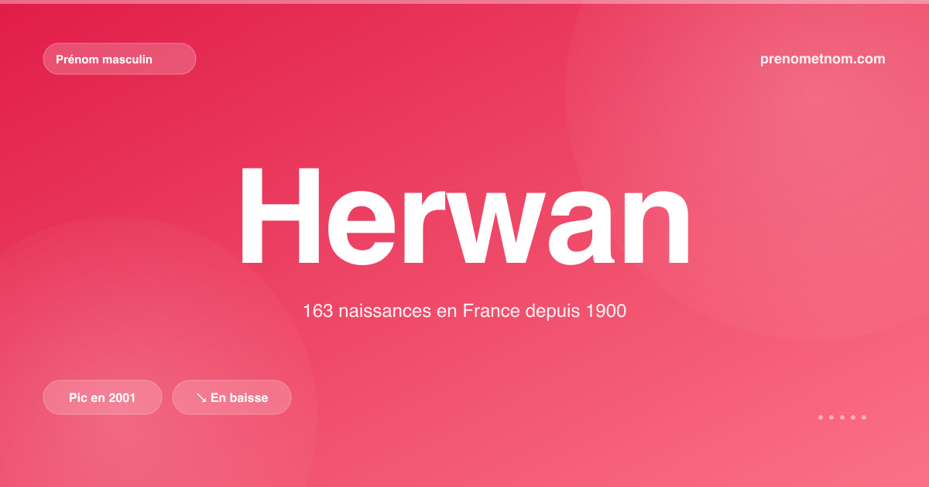929x487 pixels.
Task: Click the 'En baisse' trend badge
Action: pos(231,397)
